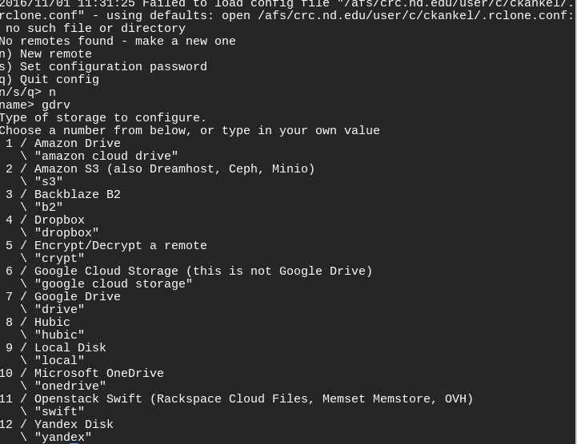This screenshot has width=577, height=444.
Task: Click the Backblaze B2 option line
Action: click(77, 195)
